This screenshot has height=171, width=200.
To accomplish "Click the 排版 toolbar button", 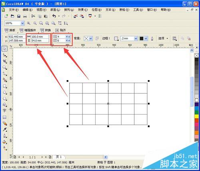I will tap(10, 30).
